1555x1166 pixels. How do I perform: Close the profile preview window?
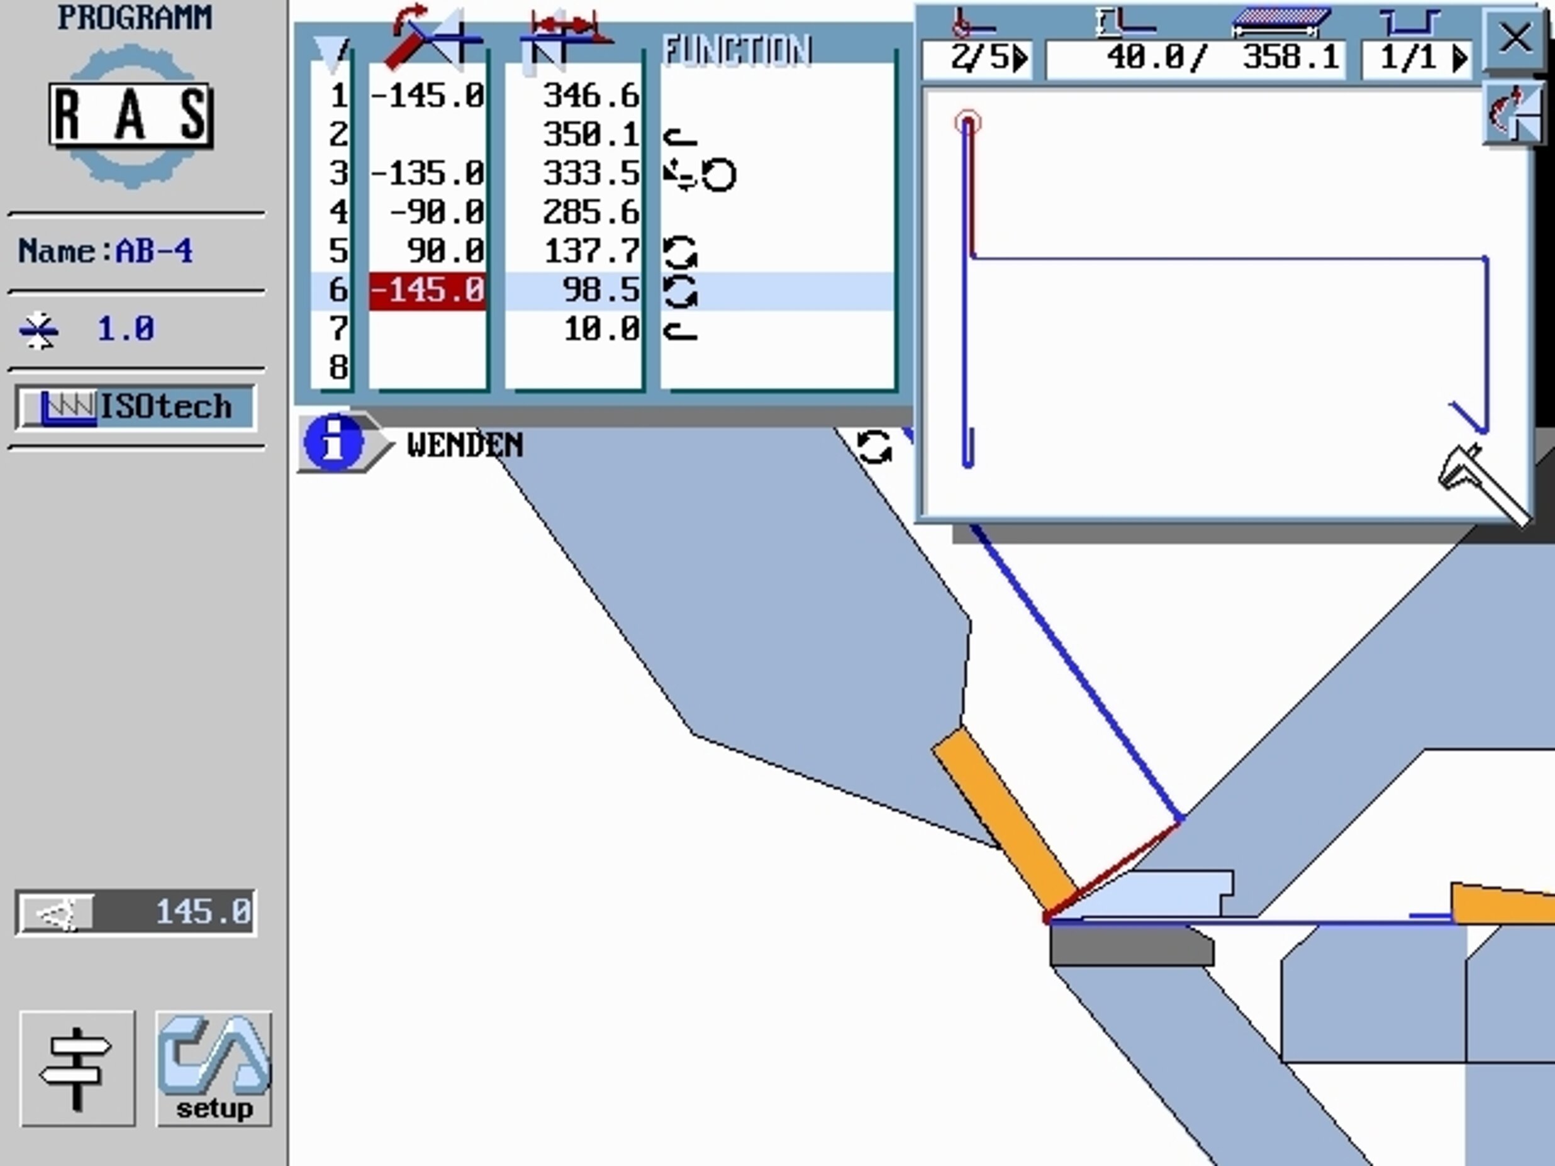1513,38
